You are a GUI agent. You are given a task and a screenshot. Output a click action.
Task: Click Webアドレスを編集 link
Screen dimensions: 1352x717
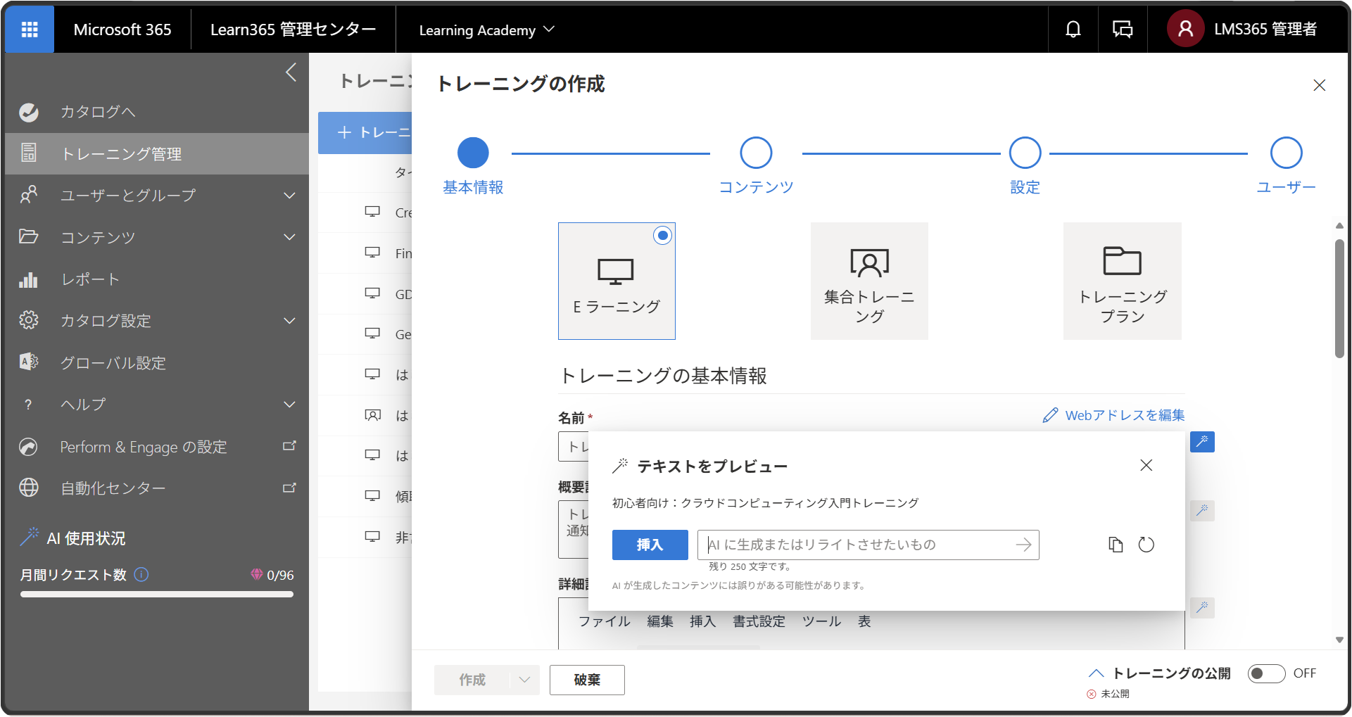(x=1114, y=415)
